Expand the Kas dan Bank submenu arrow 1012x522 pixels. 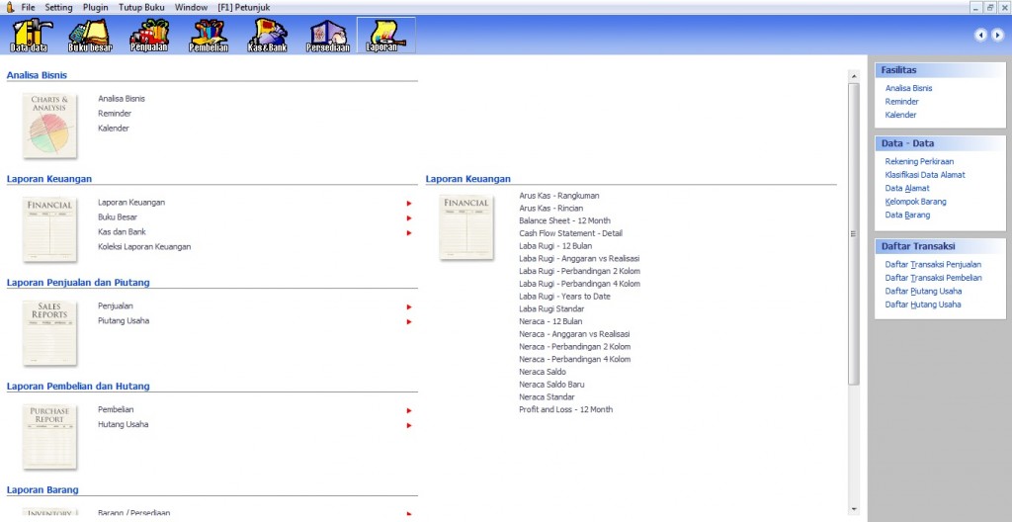click(408, 232)
